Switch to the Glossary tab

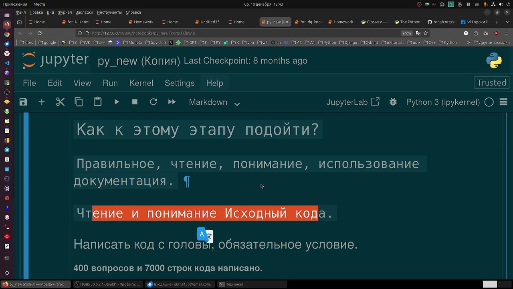coord(374,22)
